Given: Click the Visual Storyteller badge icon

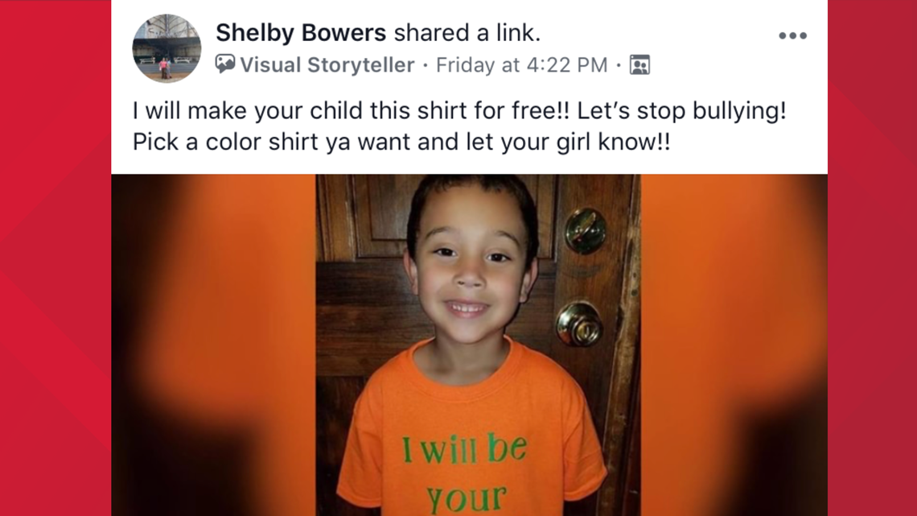Looking at the screenshot, I should [x=225, y=64].
